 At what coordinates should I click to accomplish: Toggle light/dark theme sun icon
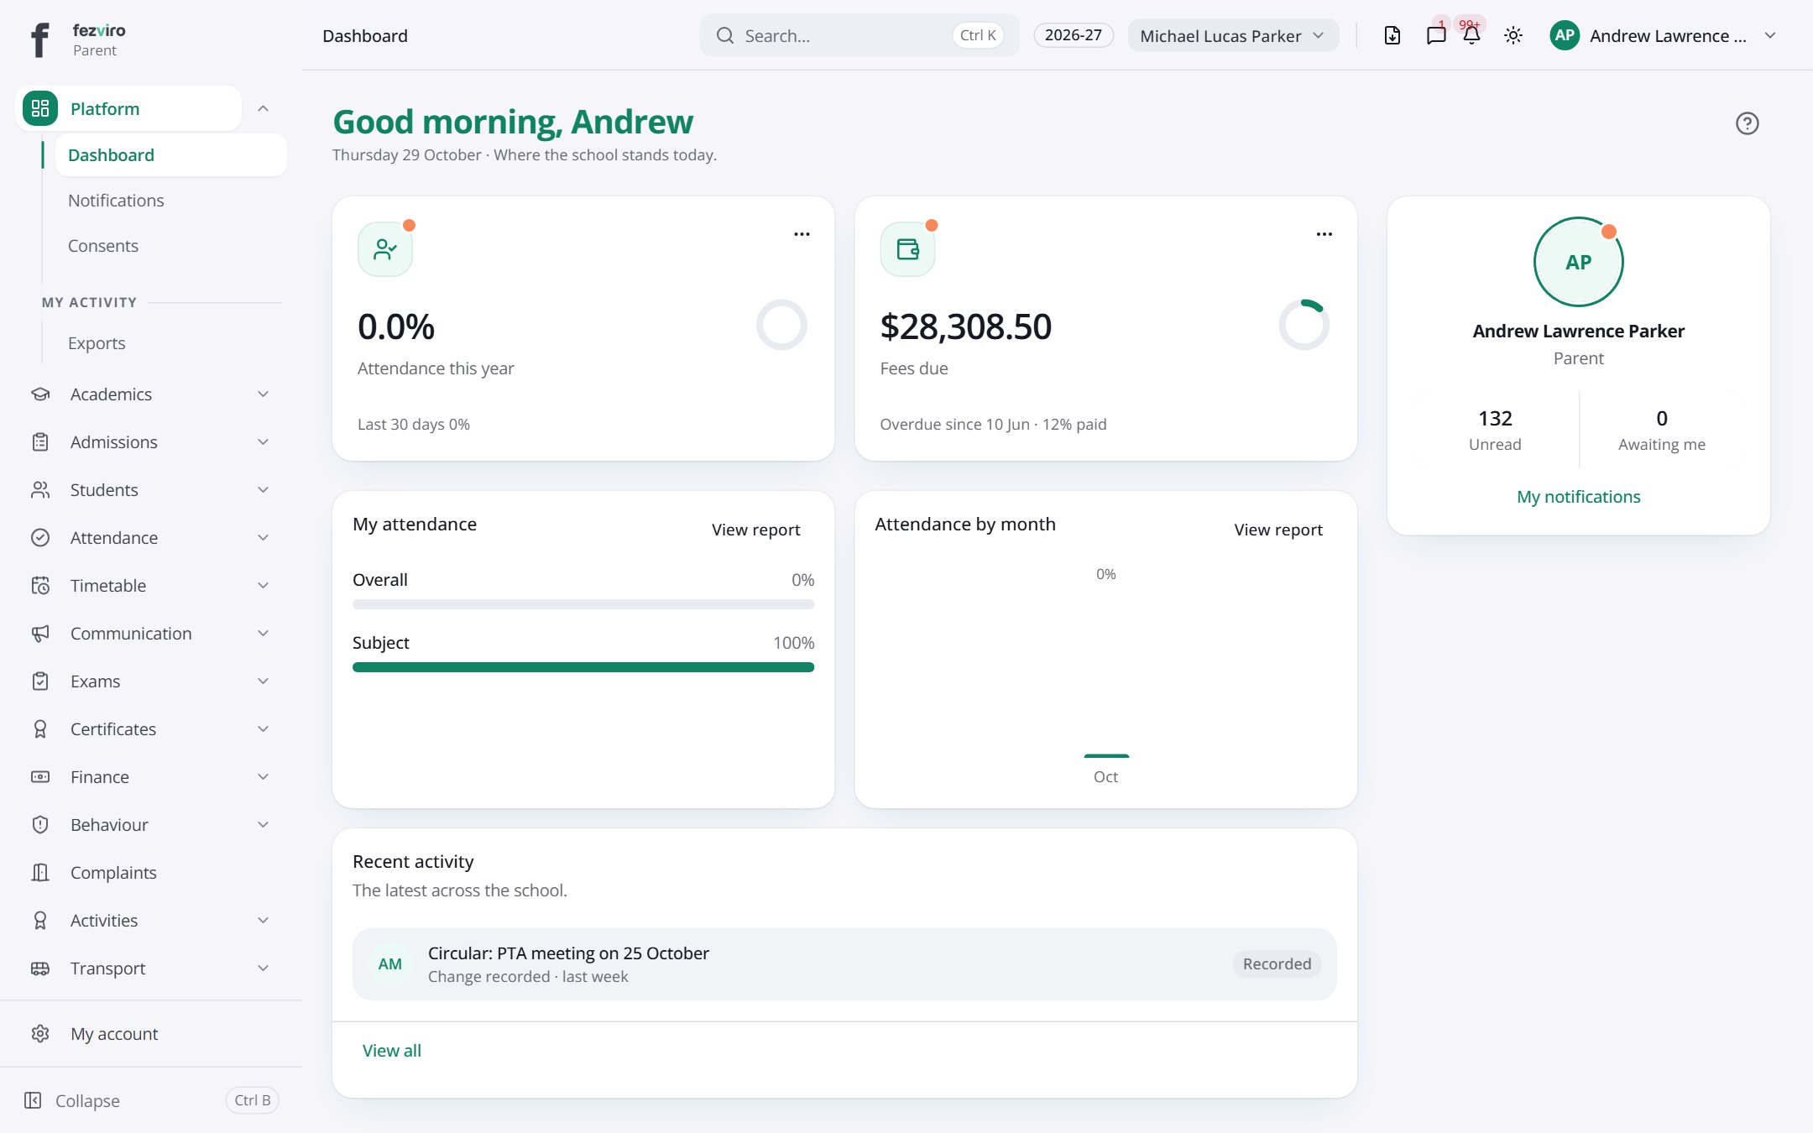1513,35
